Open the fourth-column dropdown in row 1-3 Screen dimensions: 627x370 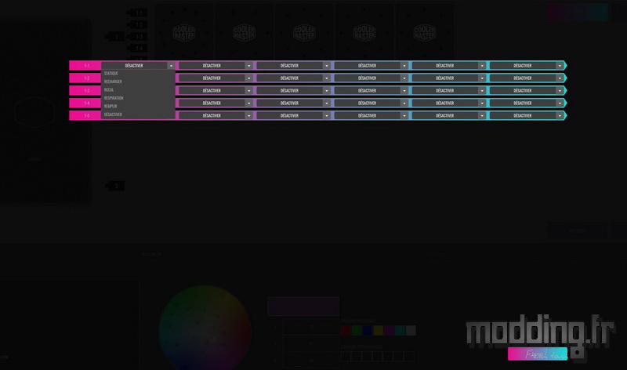point(371,91)
